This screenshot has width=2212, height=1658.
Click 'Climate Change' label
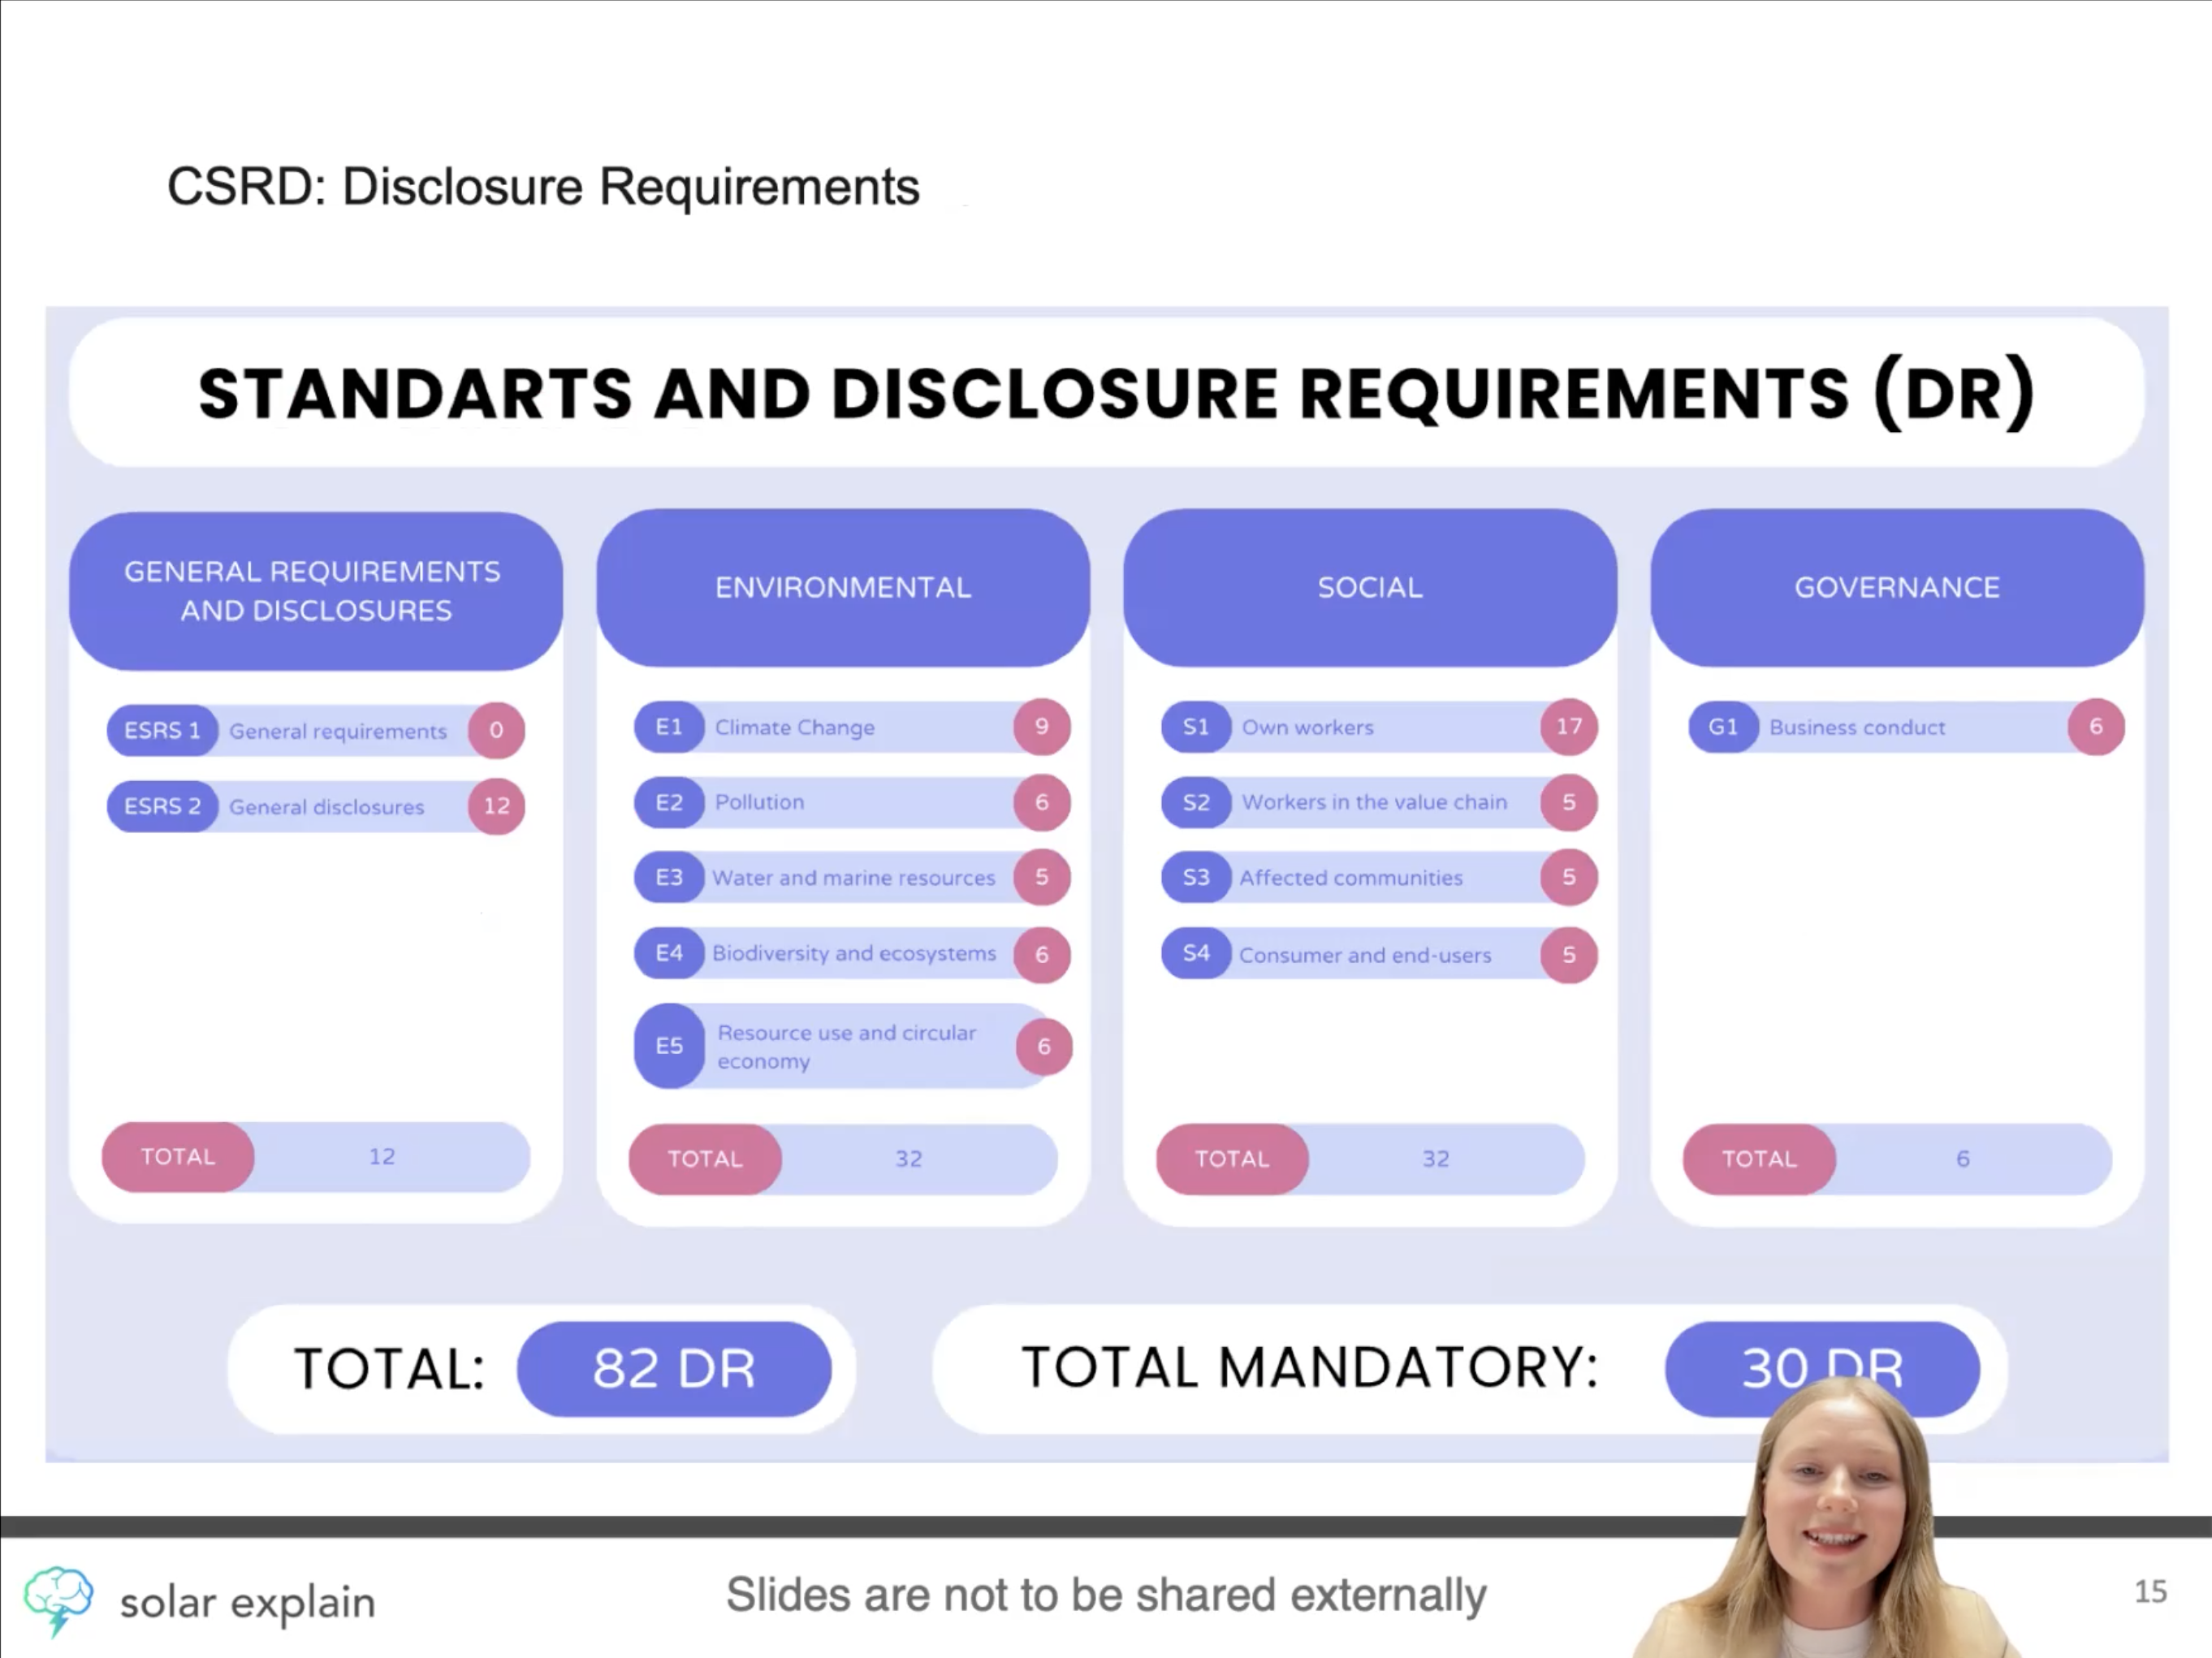tap(795, 728)
